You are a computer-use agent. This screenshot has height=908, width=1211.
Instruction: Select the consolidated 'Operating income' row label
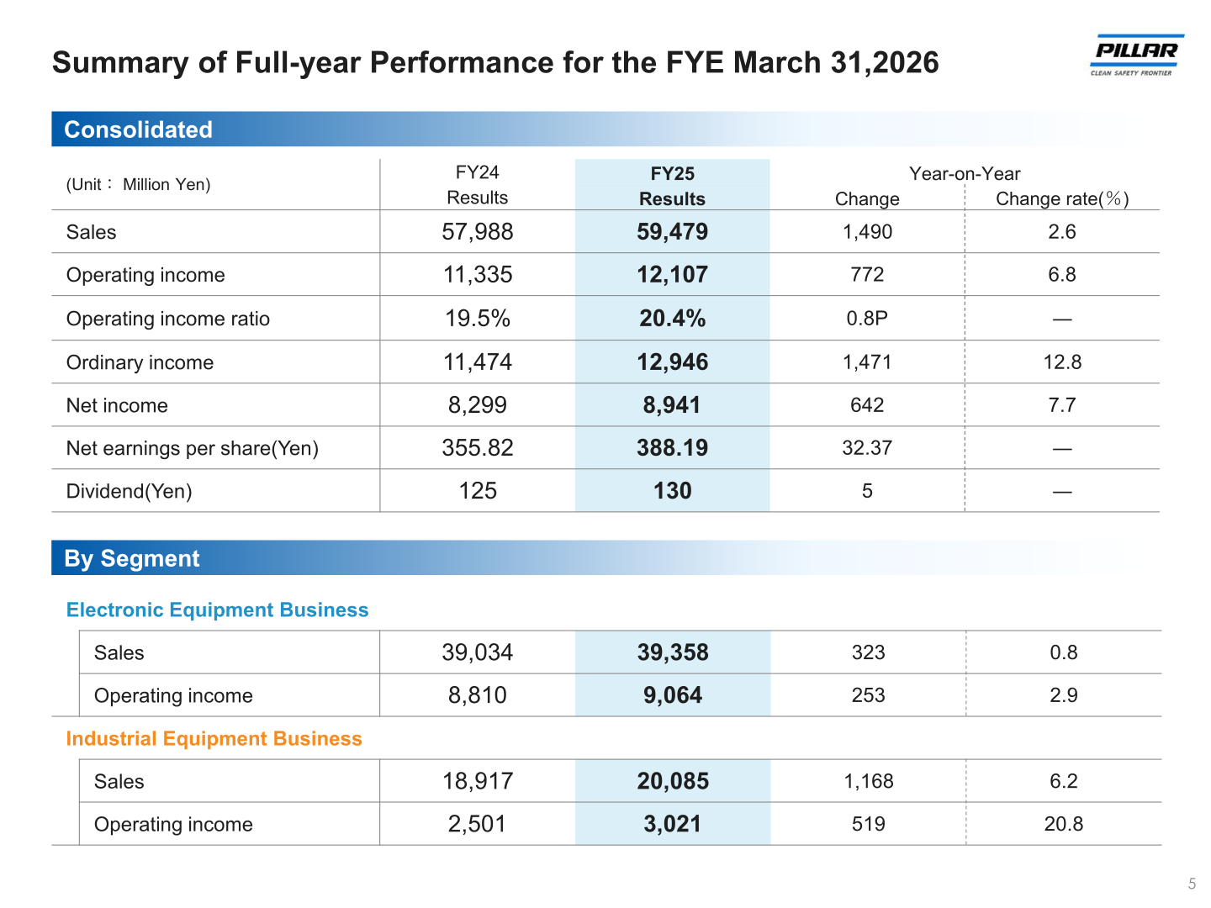coord(145,275)
